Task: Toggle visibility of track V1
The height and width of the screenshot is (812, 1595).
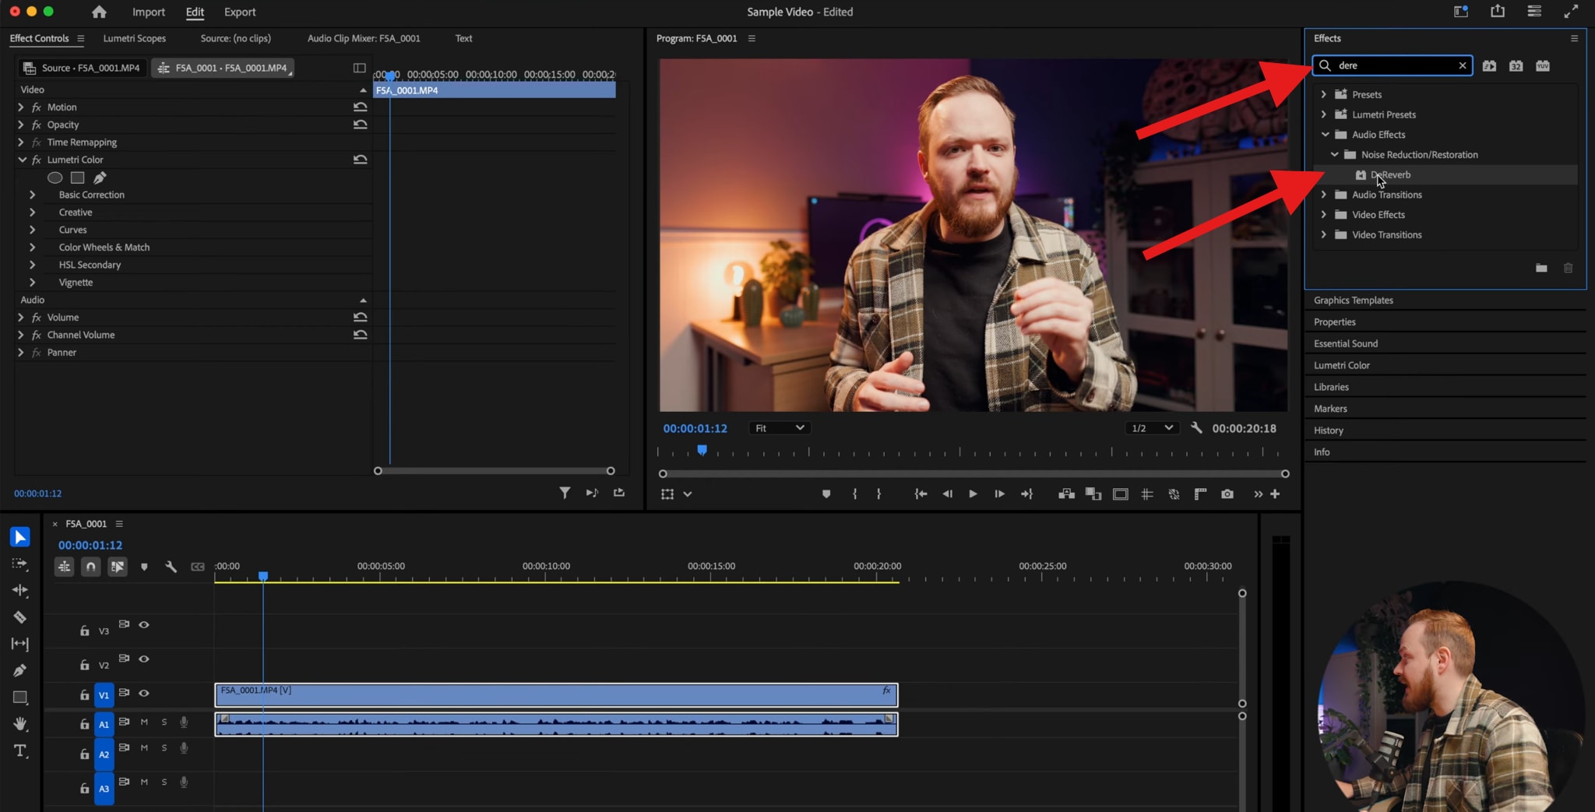Action: tap(144, 694)
